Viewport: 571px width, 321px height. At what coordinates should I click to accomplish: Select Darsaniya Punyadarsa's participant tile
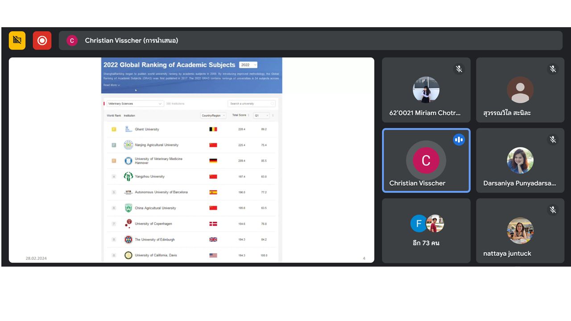click(x=520, y=160)
